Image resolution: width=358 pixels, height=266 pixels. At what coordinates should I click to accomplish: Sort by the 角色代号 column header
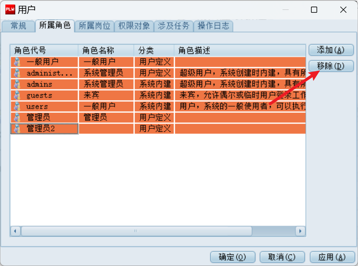[x=44, y=50]
